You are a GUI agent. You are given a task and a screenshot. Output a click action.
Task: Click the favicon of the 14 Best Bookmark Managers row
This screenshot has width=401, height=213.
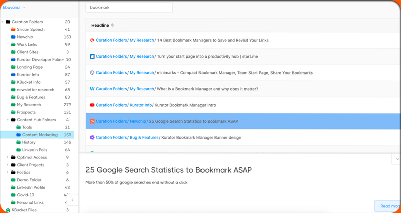point(92,40)
